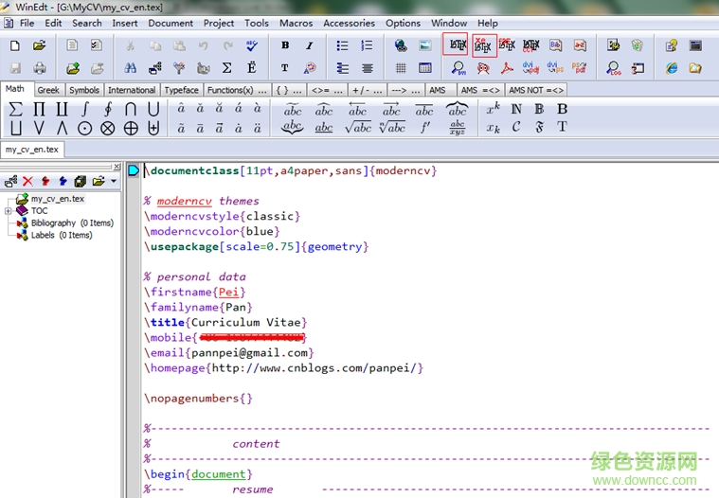Switch to the AMS NOT =<> tab
This screenshot has height=498, width=719.
tap(536, 91)
